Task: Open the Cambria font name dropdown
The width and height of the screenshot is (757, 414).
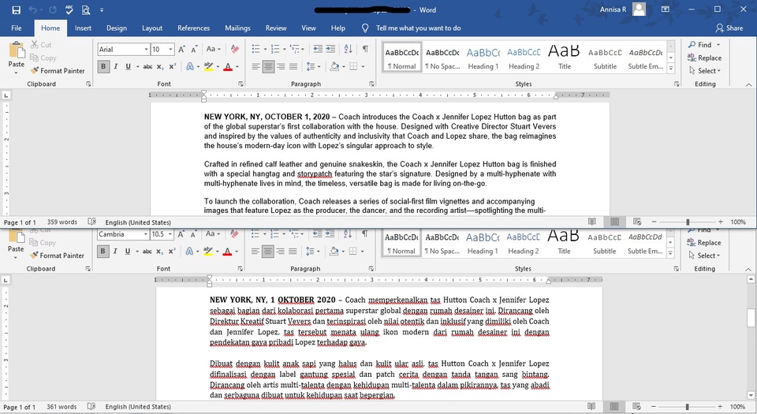Action: click(145, 234)
